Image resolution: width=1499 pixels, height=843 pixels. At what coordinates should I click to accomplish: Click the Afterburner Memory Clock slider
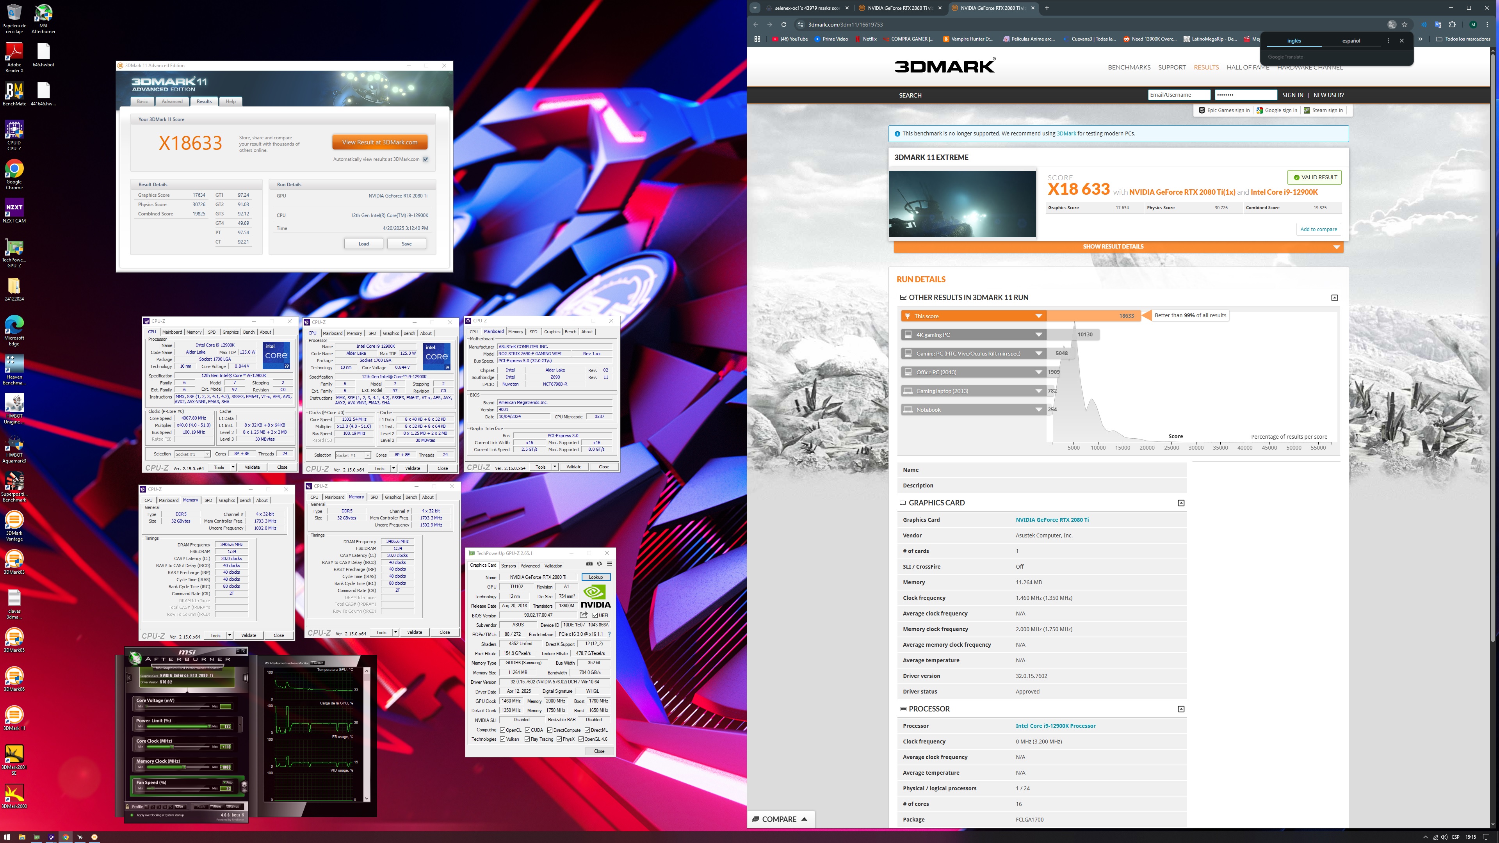[x=178, y=767]
